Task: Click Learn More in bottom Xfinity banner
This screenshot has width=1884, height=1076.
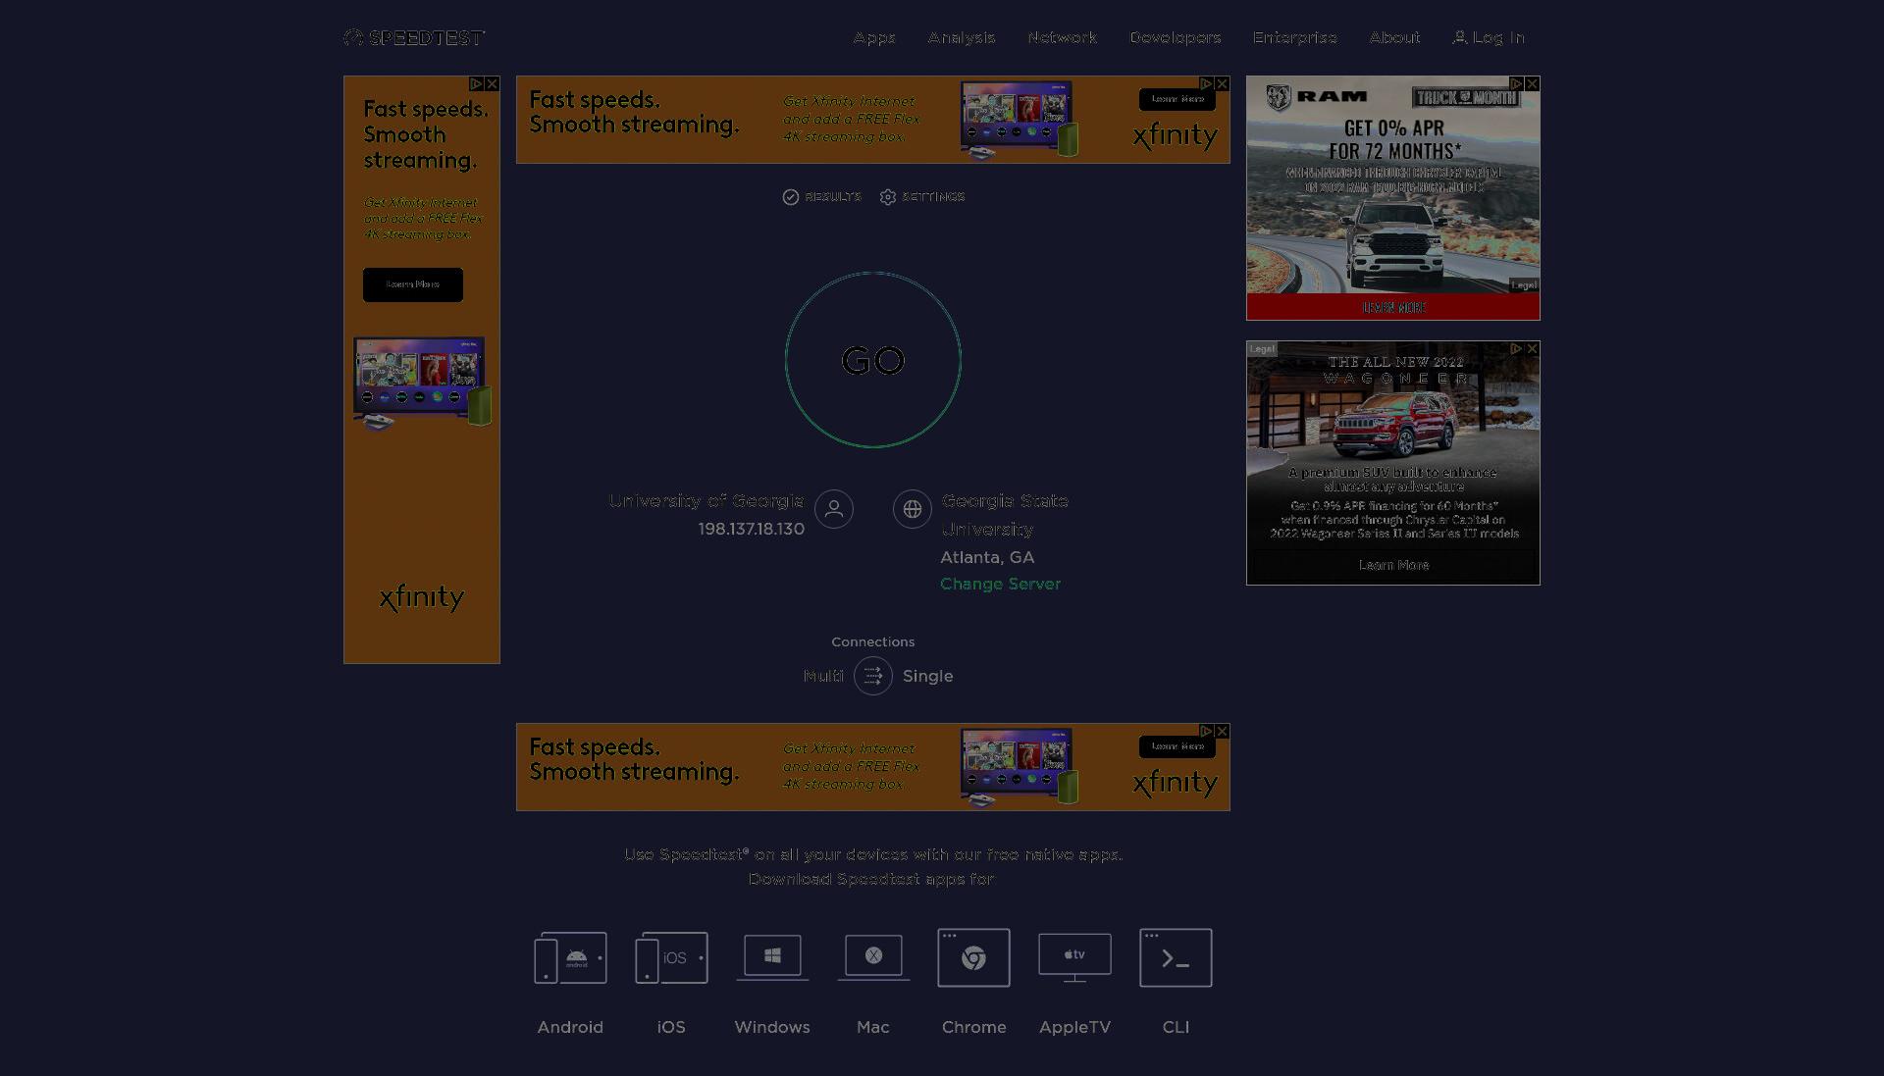Action: pyautogui.click(x=1177, y=746)
